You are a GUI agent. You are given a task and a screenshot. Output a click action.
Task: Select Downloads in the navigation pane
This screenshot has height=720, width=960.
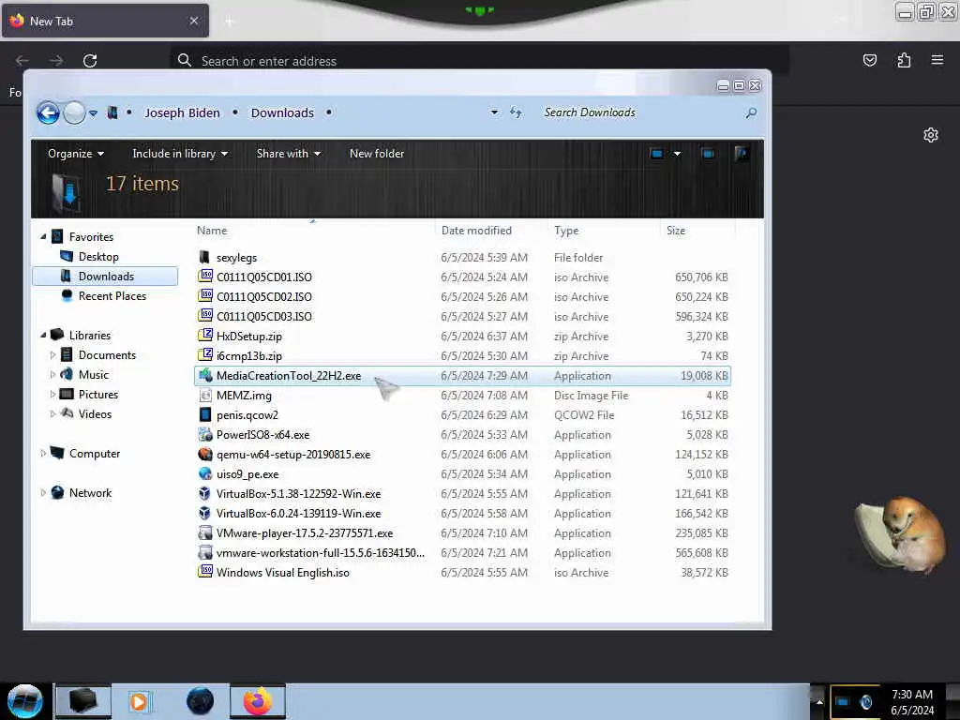coord(105,277)
